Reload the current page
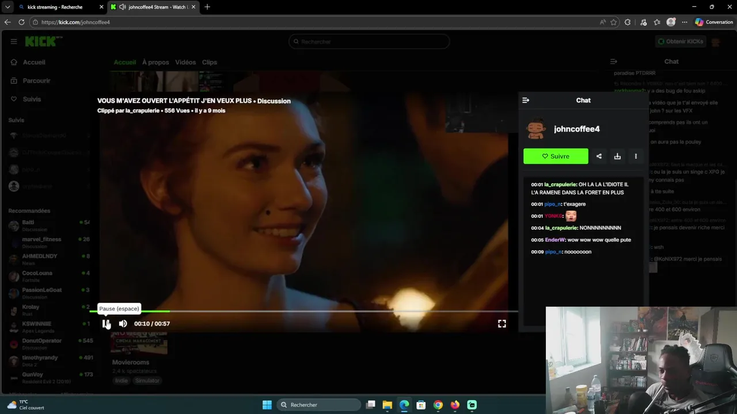The image size is (737, 414). (x=21, y=22)
